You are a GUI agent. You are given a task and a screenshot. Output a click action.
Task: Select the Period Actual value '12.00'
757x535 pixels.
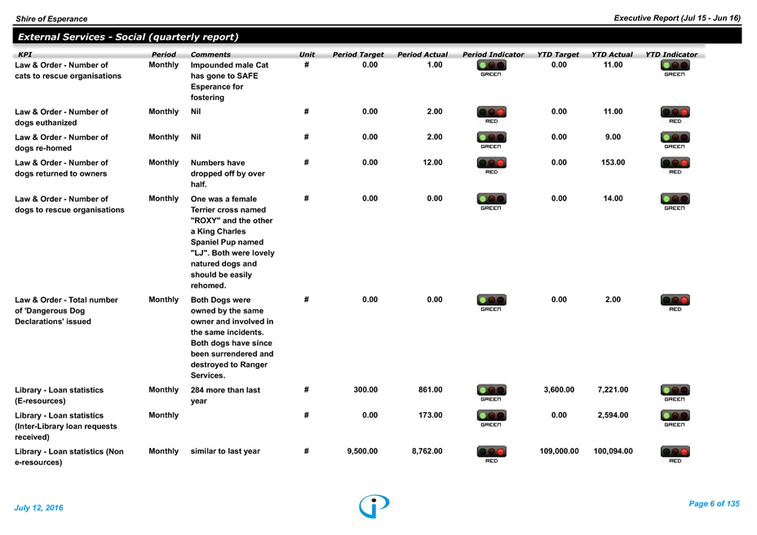point(432,162)
